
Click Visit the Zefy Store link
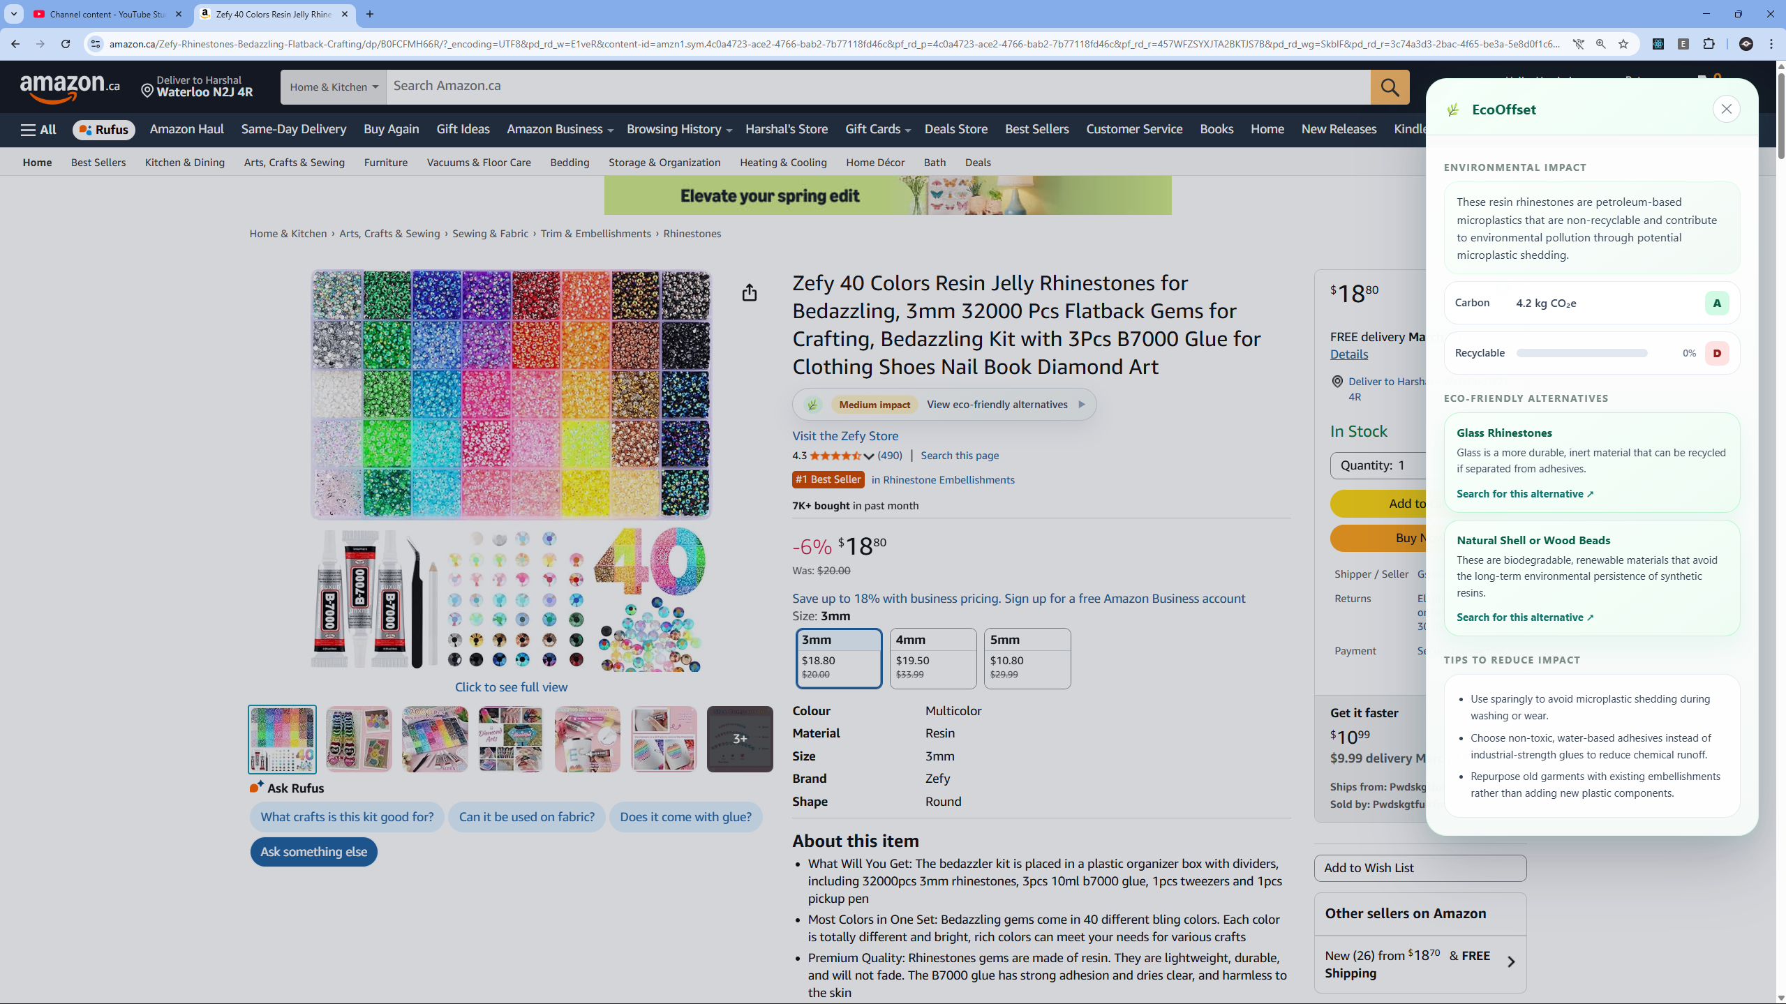844,436
